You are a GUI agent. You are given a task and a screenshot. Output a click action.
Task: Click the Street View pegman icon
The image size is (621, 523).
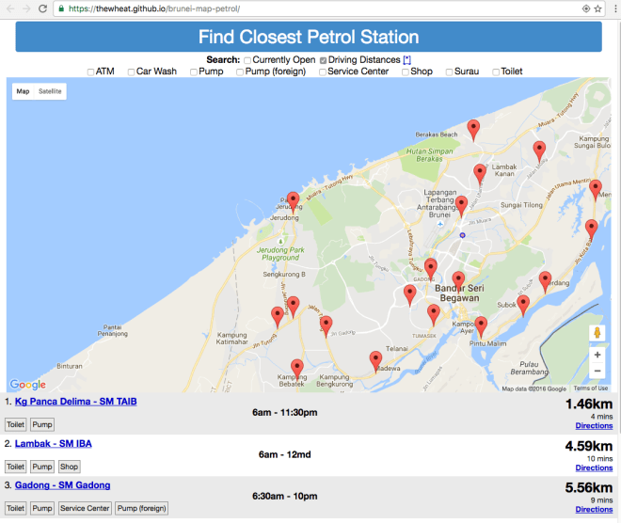[x=597, y=333]
